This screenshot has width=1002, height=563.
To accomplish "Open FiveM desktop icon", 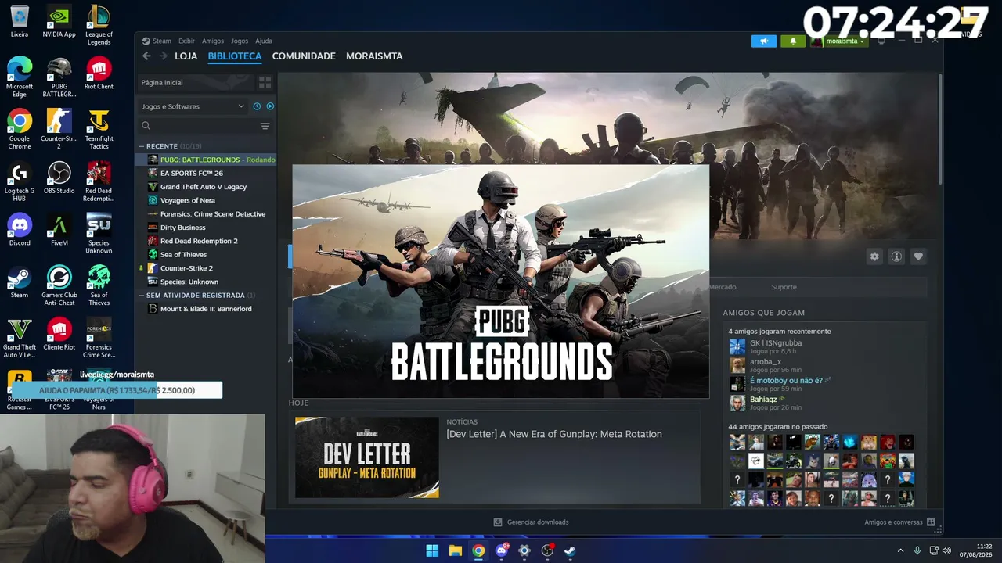I will 59,231.
